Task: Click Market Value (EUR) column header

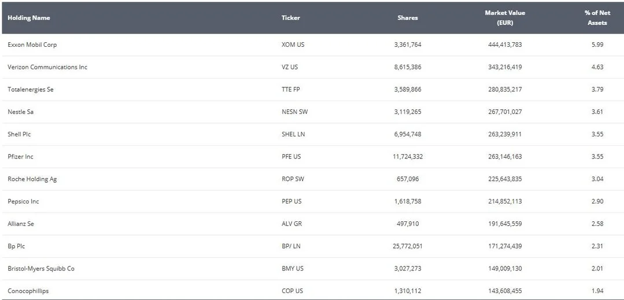Action: coord(505,18)
